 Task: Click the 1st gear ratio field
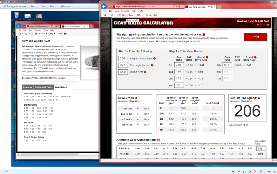179,65
